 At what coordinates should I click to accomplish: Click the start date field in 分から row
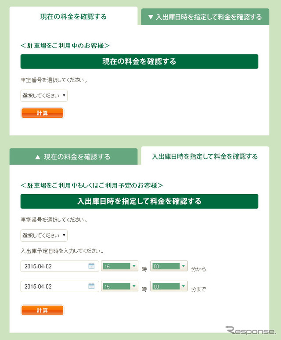click(x=53, y=266)
